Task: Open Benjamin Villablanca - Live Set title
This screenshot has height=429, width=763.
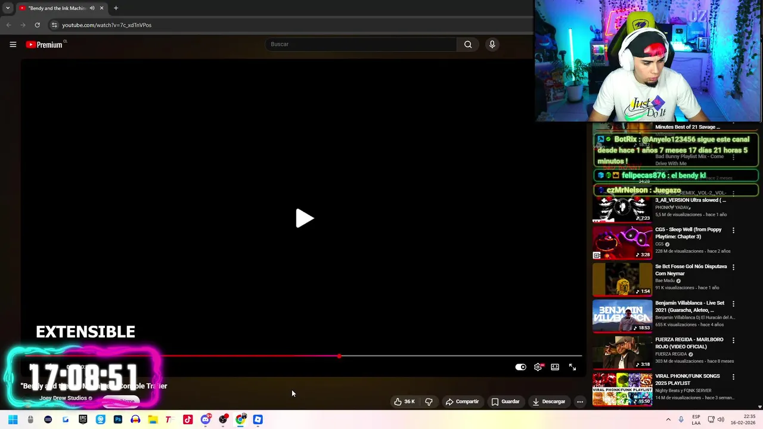Action: click(690, 306)
